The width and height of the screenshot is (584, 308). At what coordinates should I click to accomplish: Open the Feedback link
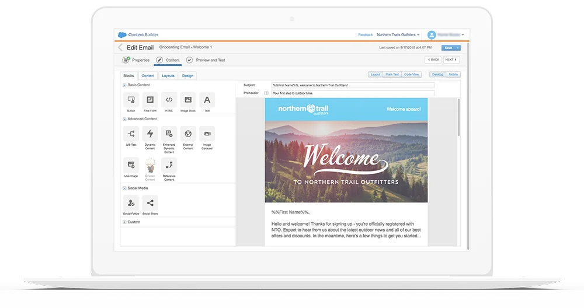pyautogui.click(x=366, y=34)
